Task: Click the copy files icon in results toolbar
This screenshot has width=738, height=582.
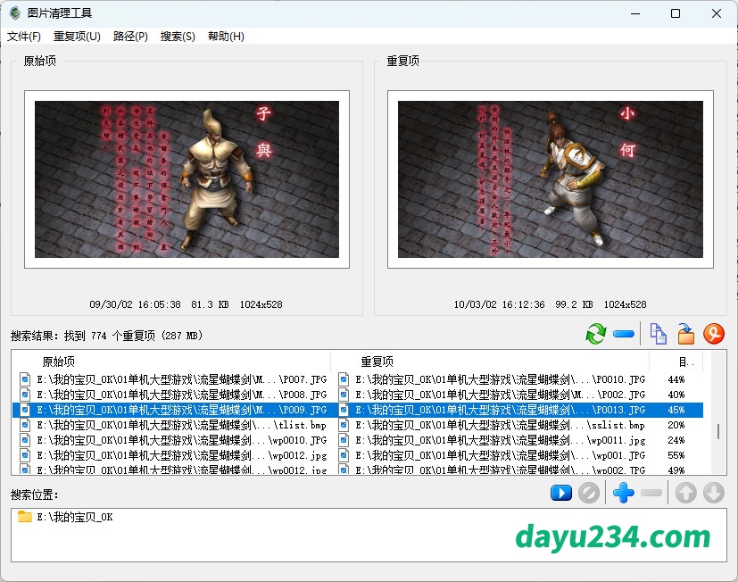Action: (658, 335)
